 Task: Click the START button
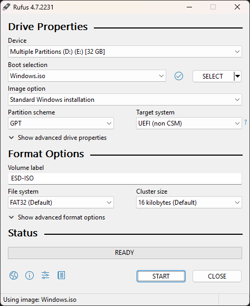click(x=161, y=276)
